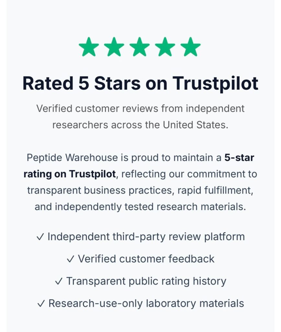The width and height of the screenshot is (281, 332).
Task: Click the bold "5-star rating on Trustpilot" text
Action: pos(70,174)
